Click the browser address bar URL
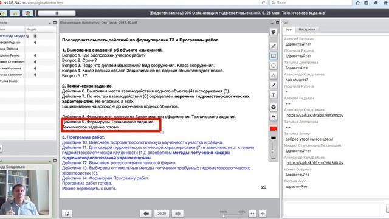389x219 pixels. pyautogui.click(x=34, y=2)
